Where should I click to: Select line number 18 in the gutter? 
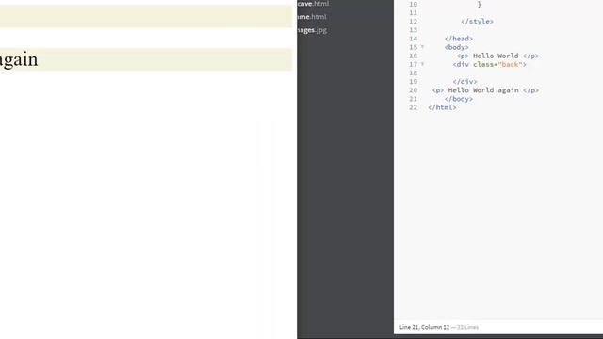[413, 73]
